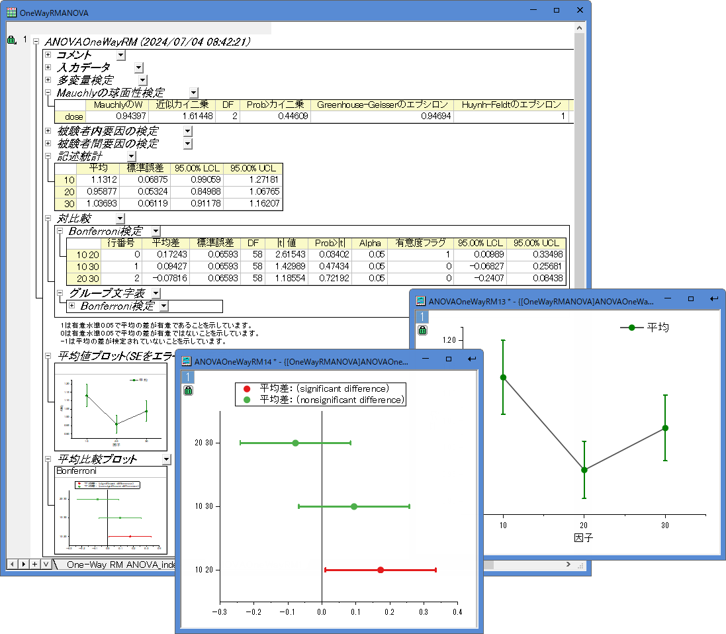
Task: Open the dropdown beside 対比較
Action: [x=120, y=218]
